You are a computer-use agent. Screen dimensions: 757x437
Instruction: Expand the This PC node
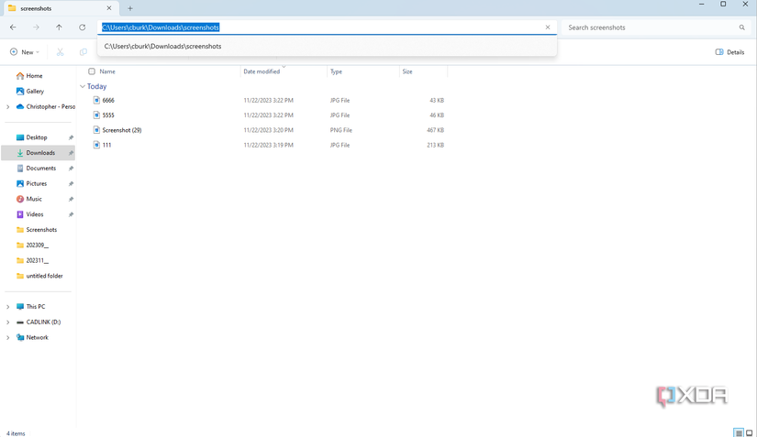coord(7,306)
